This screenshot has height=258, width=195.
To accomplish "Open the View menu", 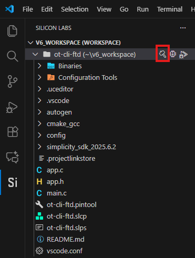I will click(104, 9).
